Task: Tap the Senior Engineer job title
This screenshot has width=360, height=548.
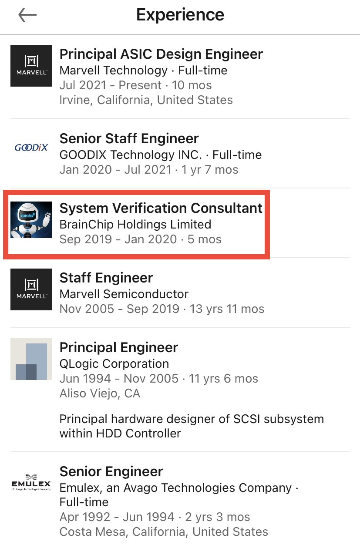Action: 111,472
